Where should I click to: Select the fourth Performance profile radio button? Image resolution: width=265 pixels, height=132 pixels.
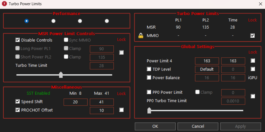pos(107,21)
